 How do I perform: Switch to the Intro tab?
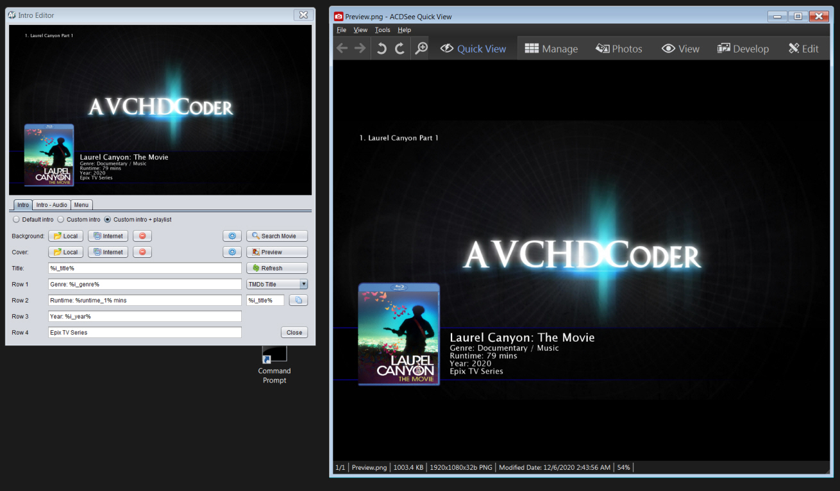click(23, 204)
